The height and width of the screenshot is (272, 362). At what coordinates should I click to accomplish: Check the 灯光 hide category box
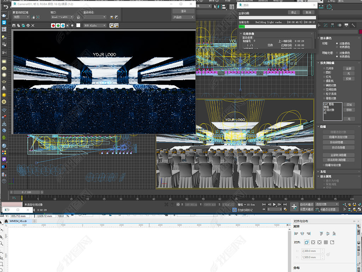(324, 77)
